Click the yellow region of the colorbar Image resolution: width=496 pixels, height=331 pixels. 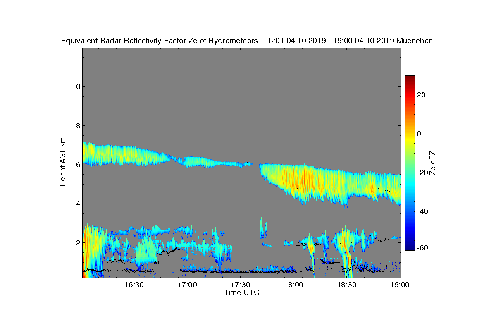[x=410, y=139]
